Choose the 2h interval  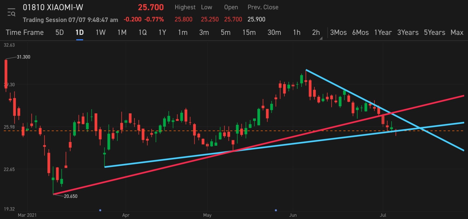[x=316, y=32]
